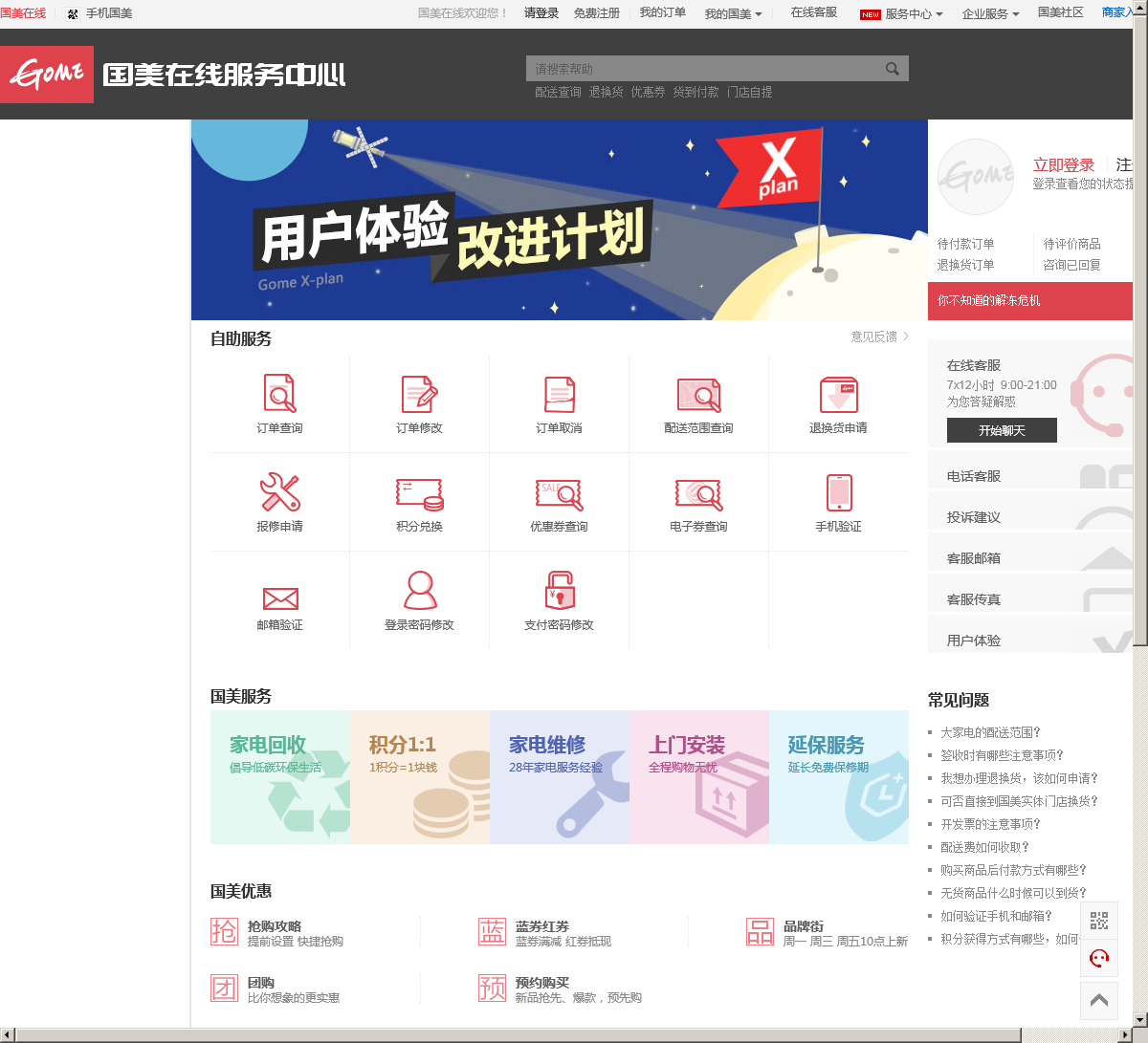Screen dimensions: 1148x1043
Task: Open the 待付款订单 link
Action: pyautogui.click(x=965, y=244)
